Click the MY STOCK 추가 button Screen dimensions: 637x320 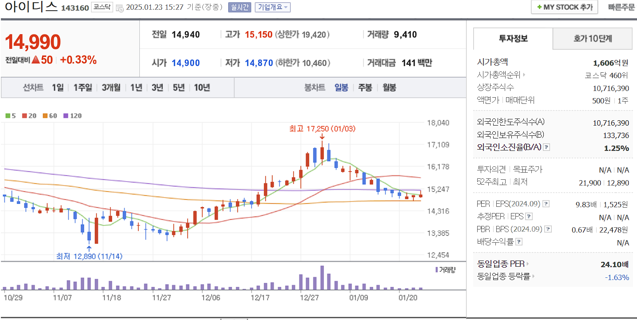pyautogui.click(x=564, y=7)
